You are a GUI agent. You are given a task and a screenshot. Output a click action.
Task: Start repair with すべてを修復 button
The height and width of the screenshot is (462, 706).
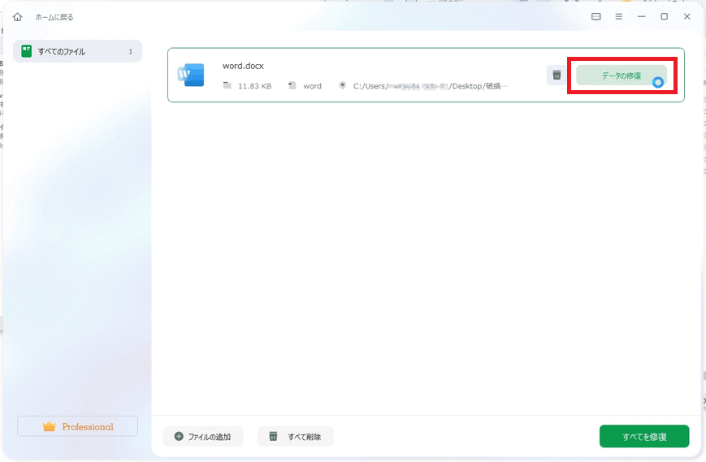click(x=644, y=436)
